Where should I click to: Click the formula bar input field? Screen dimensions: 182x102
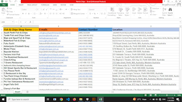coord(106,22)
